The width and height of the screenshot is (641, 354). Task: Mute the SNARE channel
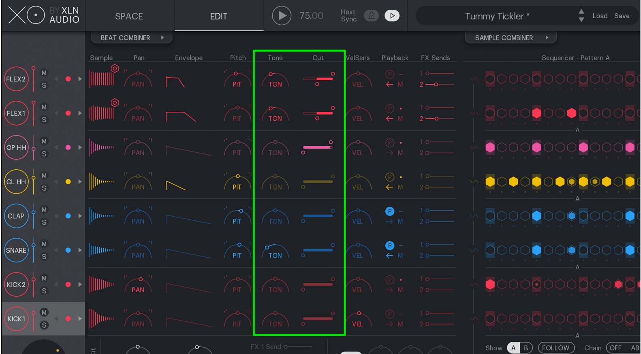pyautogui.click(x=44, y=244)
